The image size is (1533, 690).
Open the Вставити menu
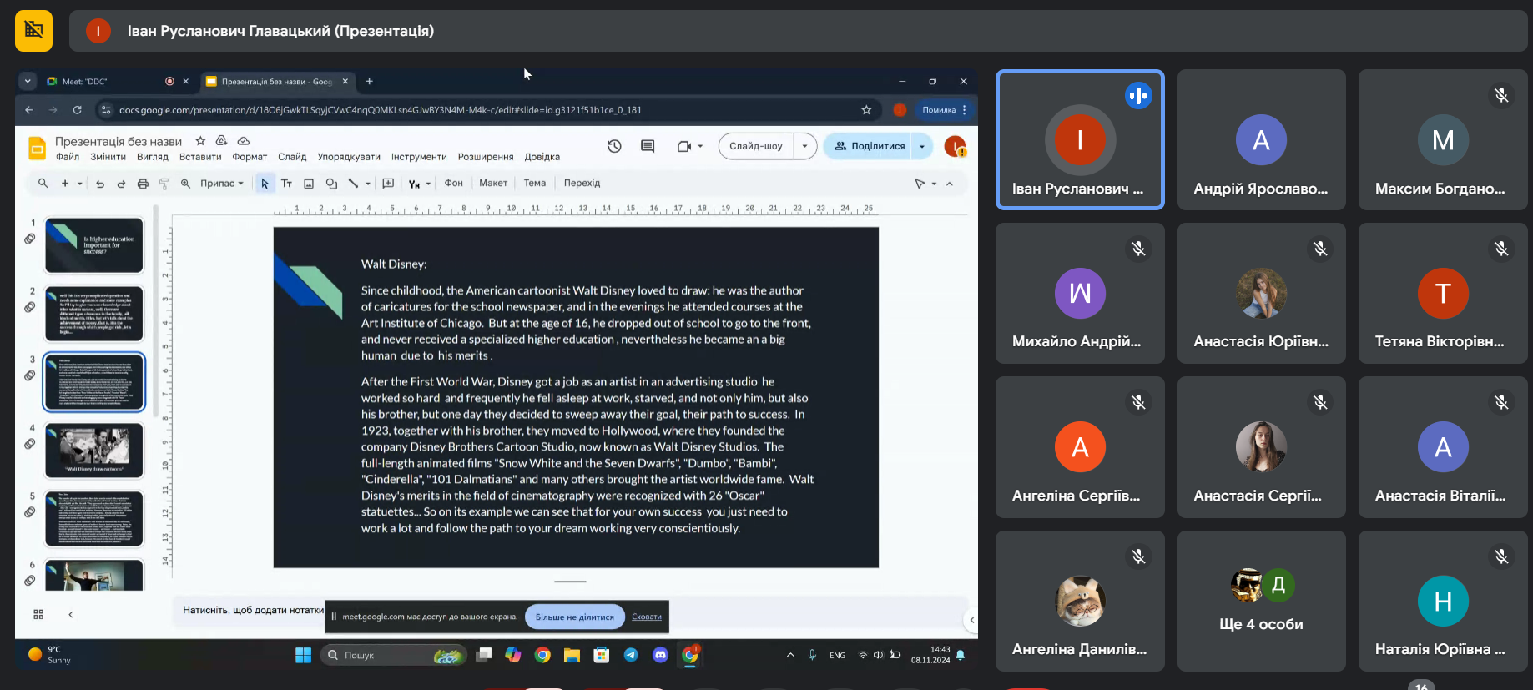(x=200, y=157)
